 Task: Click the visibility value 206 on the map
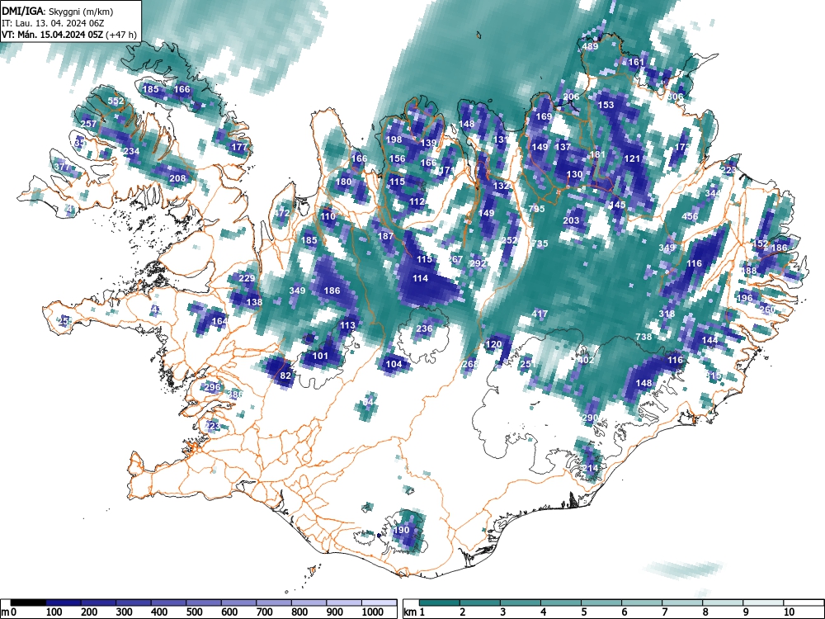(x=571, y=97)
